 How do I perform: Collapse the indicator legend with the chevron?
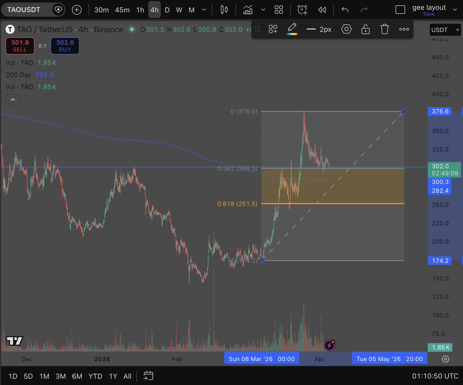[x=13, y=100]
